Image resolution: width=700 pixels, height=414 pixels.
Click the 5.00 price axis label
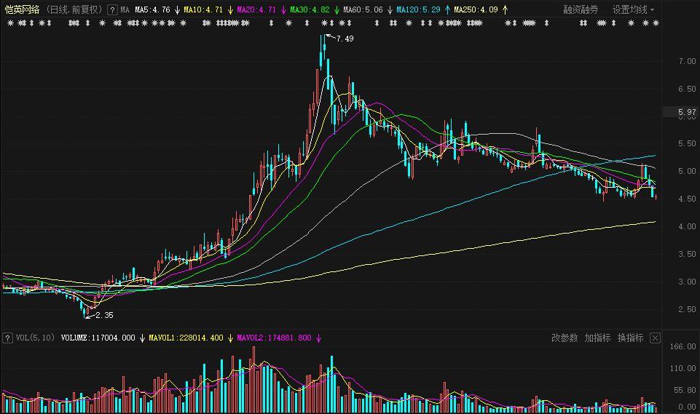687,171
